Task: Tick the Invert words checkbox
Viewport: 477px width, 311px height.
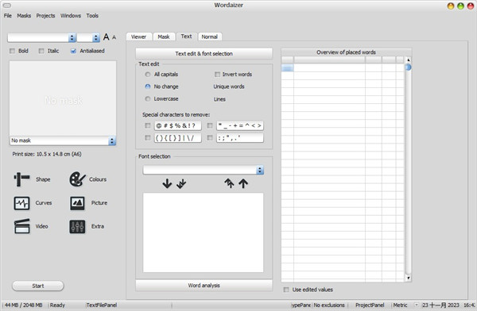Action: click(x=217, y=75)
